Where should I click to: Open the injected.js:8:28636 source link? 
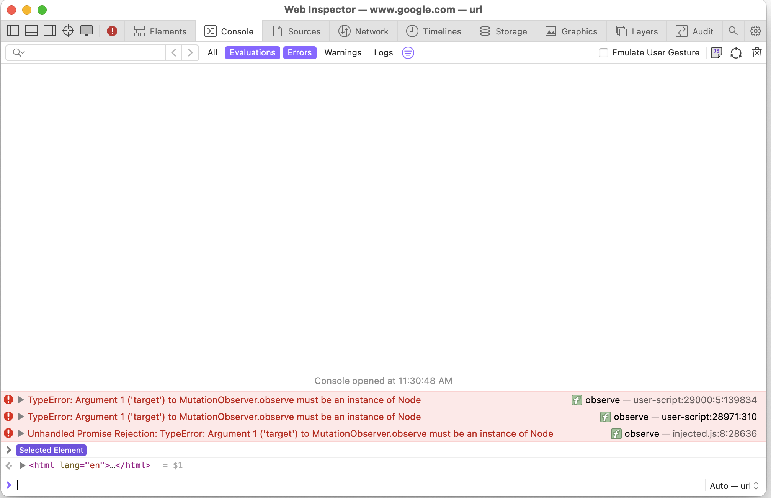(714, 433)
